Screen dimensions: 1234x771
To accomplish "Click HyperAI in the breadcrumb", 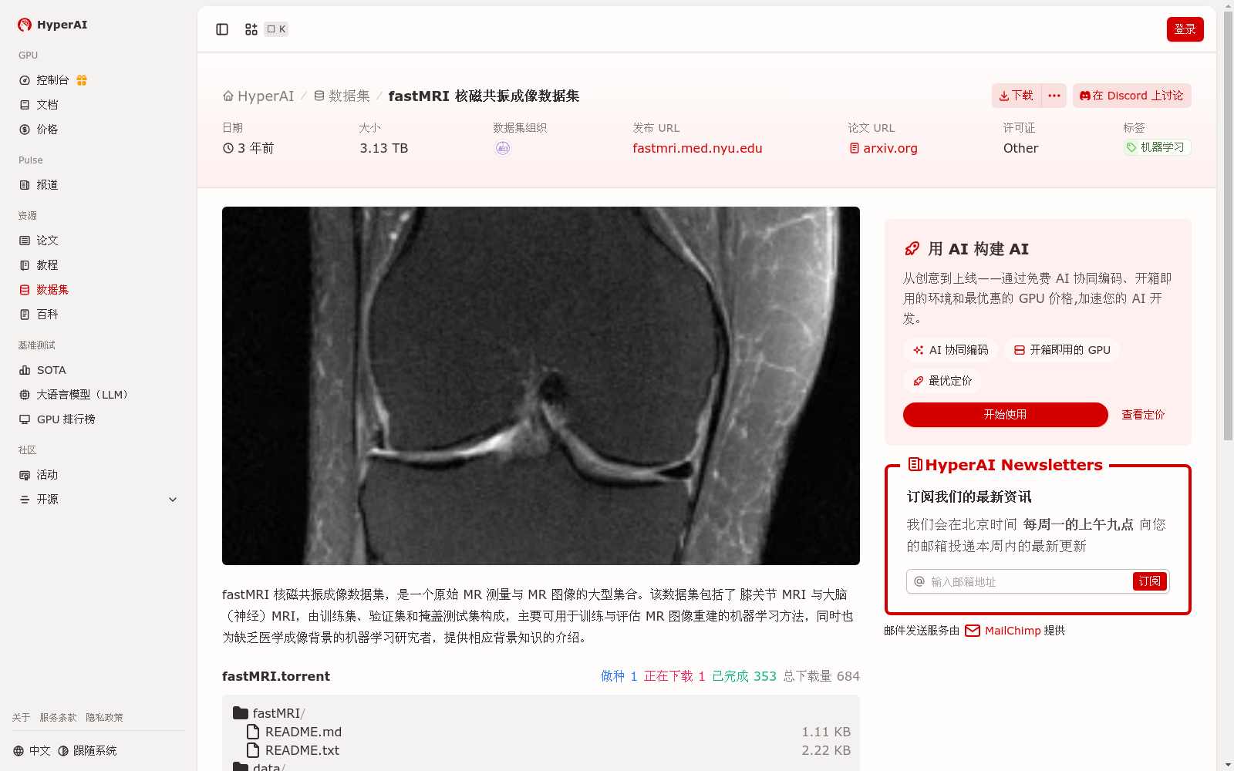I will [265, 96].
